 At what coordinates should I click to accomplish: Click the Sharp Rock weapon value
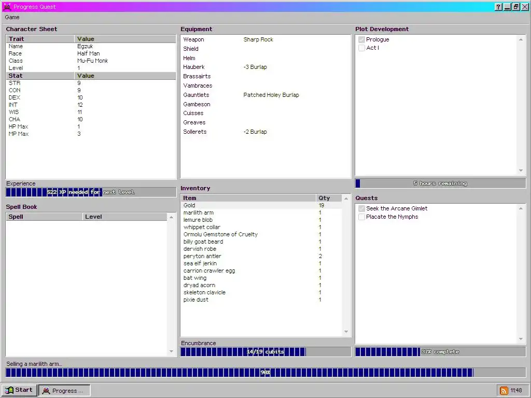(x=258, y=39)
